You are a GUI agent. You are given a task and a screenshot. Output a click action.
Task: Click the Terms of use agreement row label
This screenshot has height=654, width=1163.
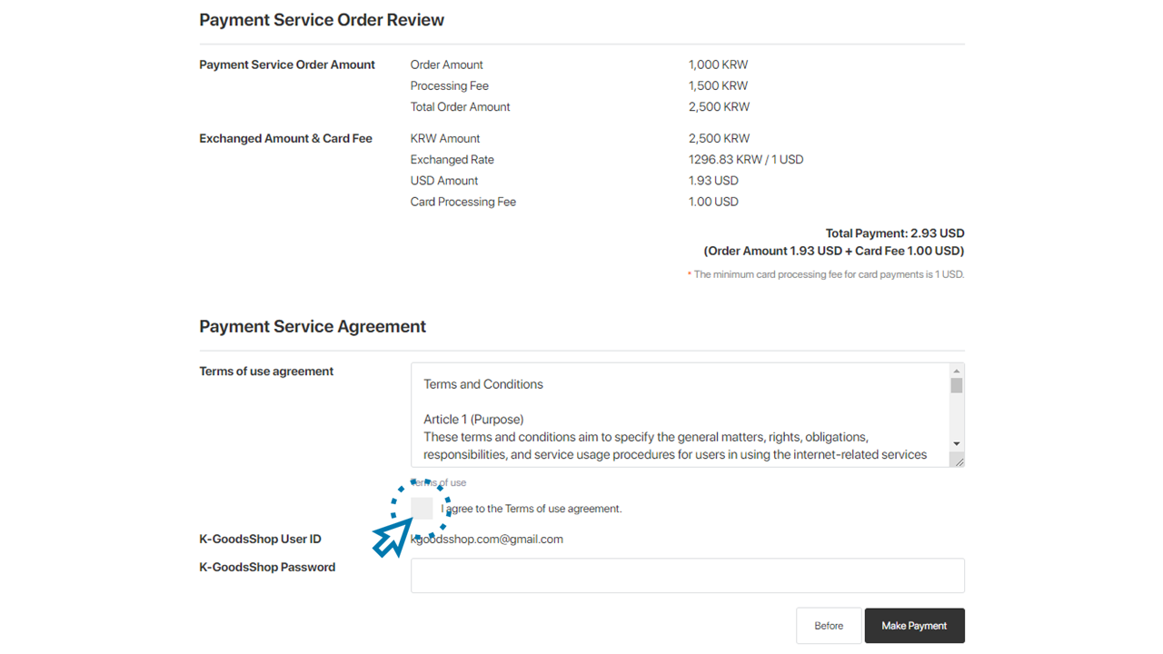(266, 372)
